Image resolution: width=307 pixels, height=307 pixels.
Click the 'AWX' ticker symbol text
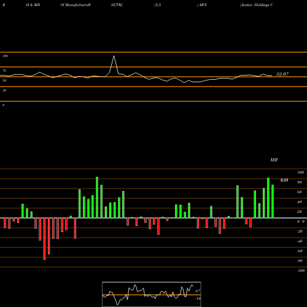coord(202,5)
